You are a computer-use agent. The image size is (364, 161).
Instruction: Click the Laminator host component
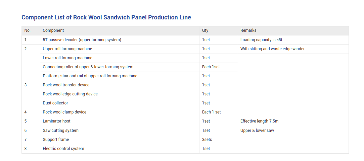point(57,121)
